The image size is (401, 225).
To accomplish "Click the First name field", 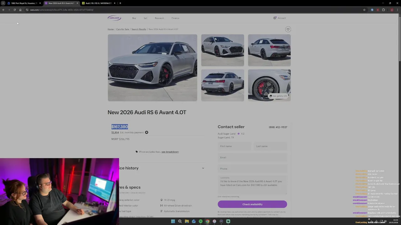I will 234,146.
